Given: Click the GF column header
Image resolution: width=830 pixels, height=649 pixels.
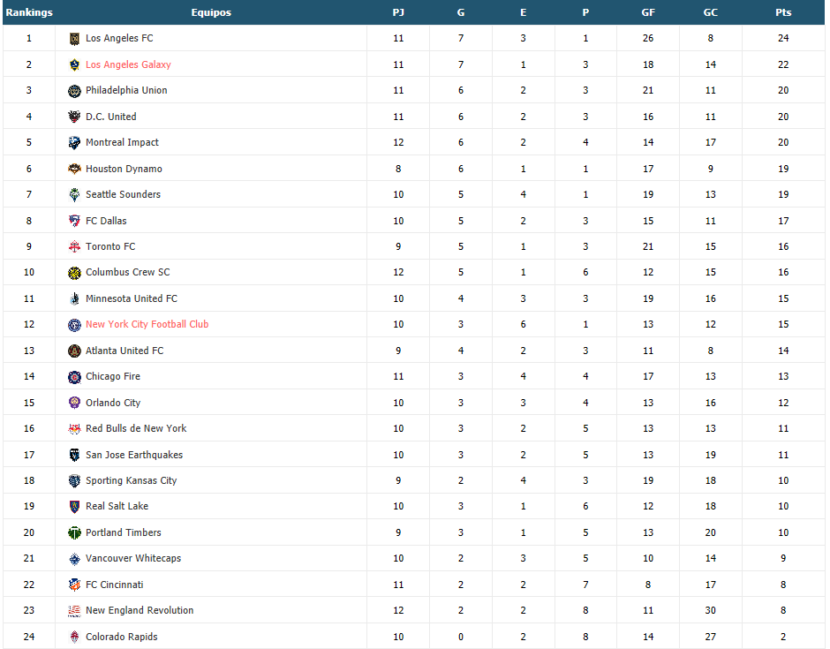Looking at the screenshot, I should (648, 12).
